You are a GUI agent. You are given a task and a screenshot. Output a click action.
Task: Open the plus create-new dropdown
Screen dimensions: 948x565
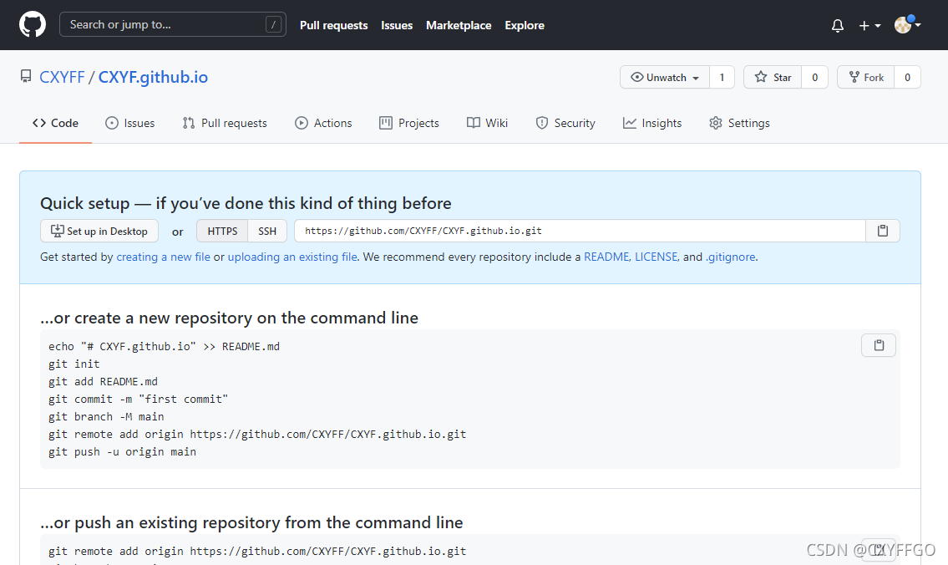click(x=869, y=25)
